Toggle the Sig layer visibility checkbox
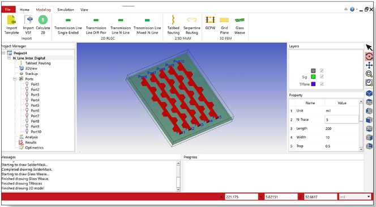 click(x=321, y=77)
